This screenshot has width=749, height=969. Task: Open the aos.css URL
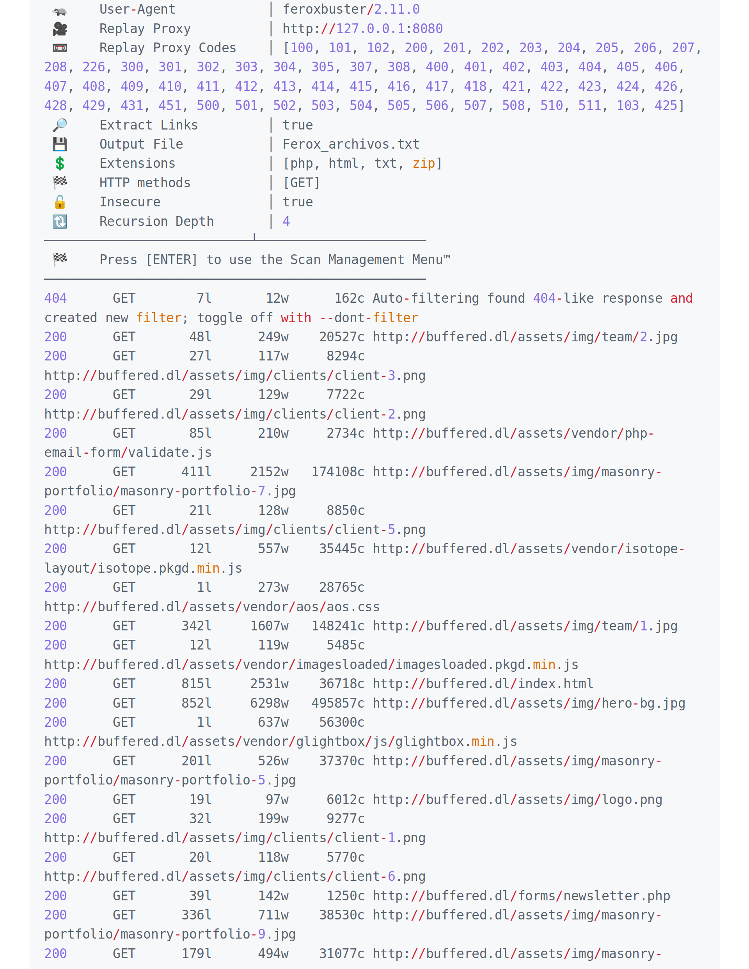pyautogui.click(x=212, y=607)
